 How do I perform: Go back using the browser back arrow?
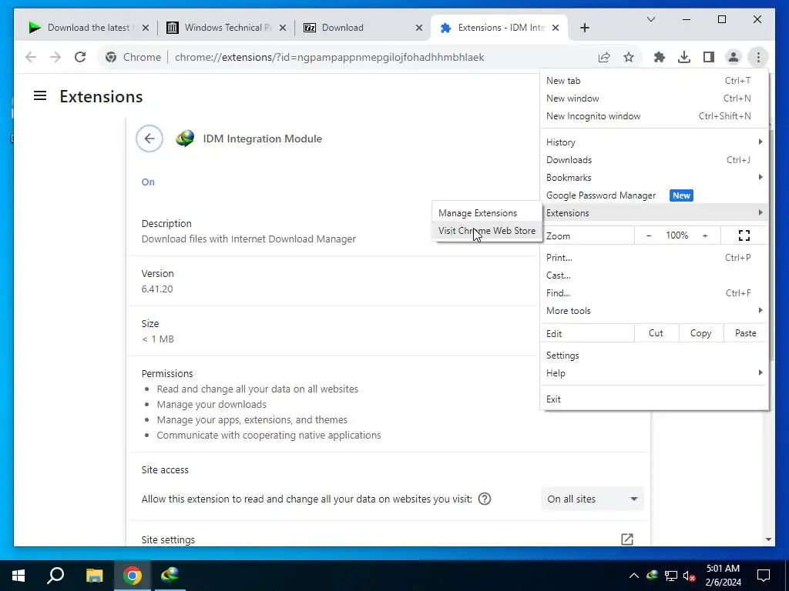(x=31, y=57)
